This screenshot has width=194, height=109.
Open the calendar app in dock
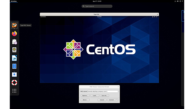14,42
